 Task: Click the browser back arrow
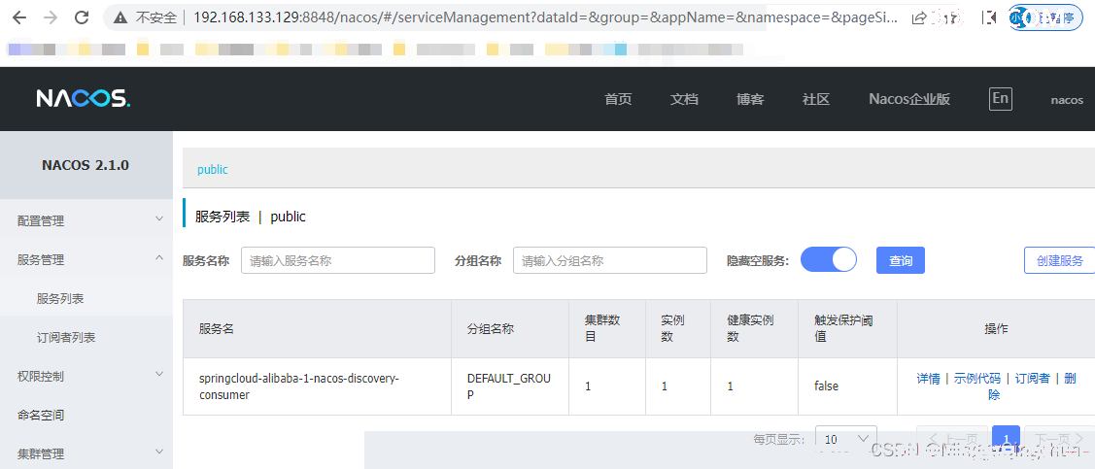click(18, 17)
